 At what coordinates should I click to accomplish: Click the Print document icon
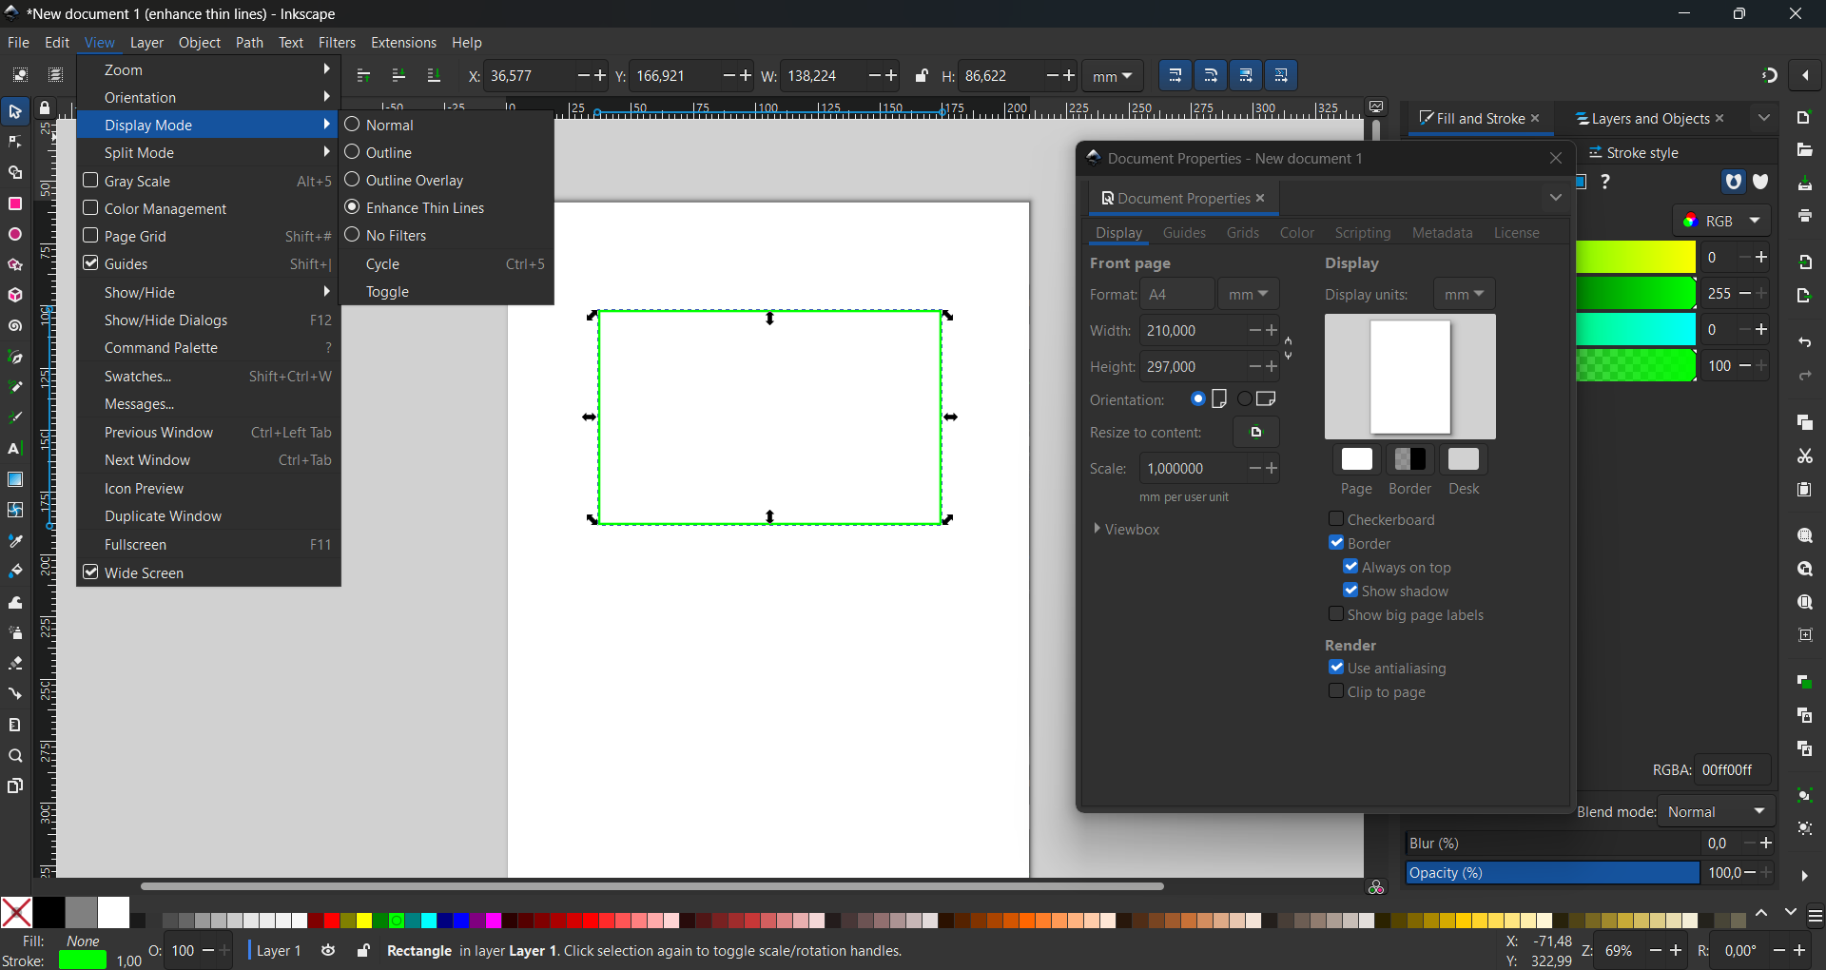(x=1805, y=217)
